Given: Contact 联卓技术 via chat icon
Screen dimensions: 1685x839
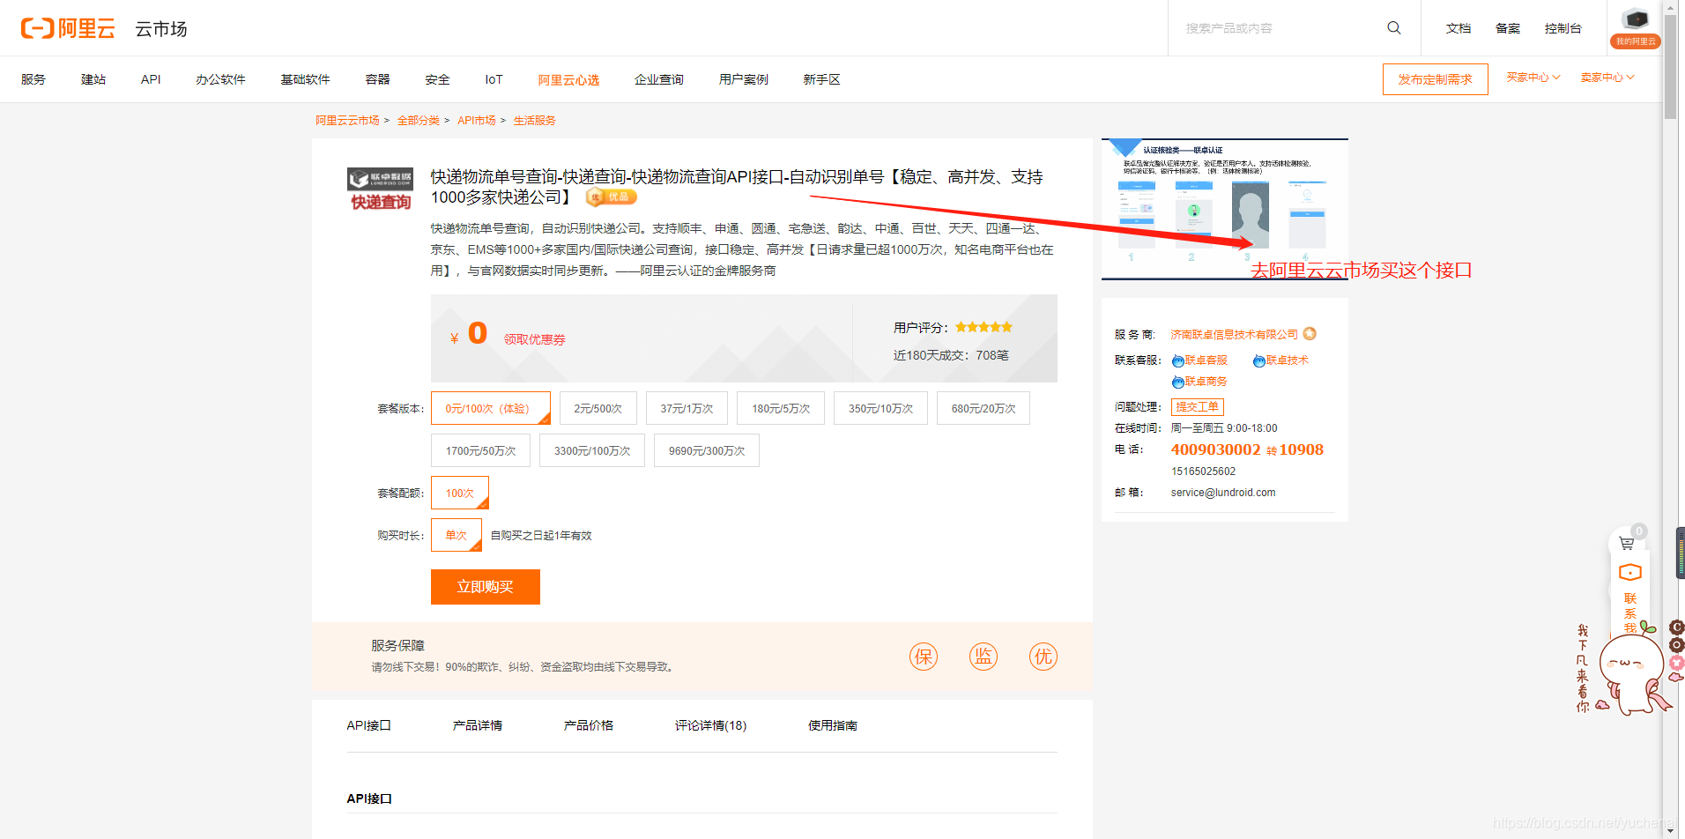Looking at the screenshot, I should click(1259, 360).
